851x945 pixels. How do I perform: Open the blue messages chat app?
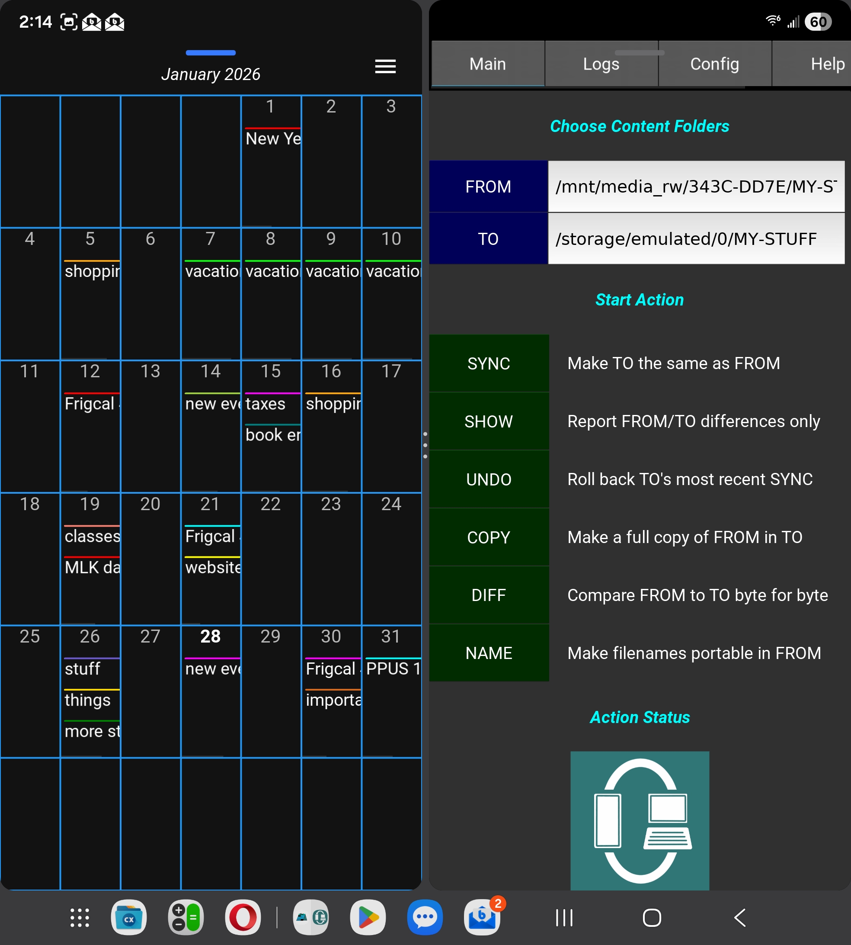click(425, 917)
